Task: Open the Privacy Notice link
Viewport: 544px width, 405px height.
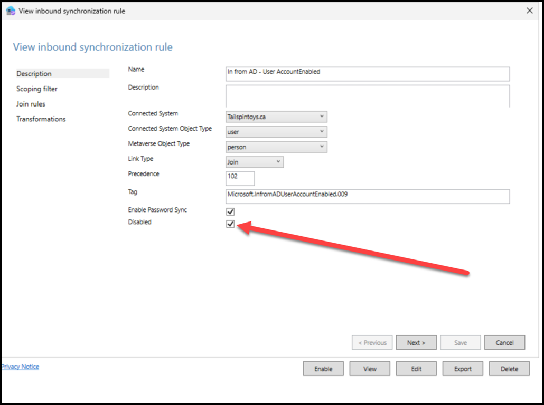Action: click(x=20, y=367)
